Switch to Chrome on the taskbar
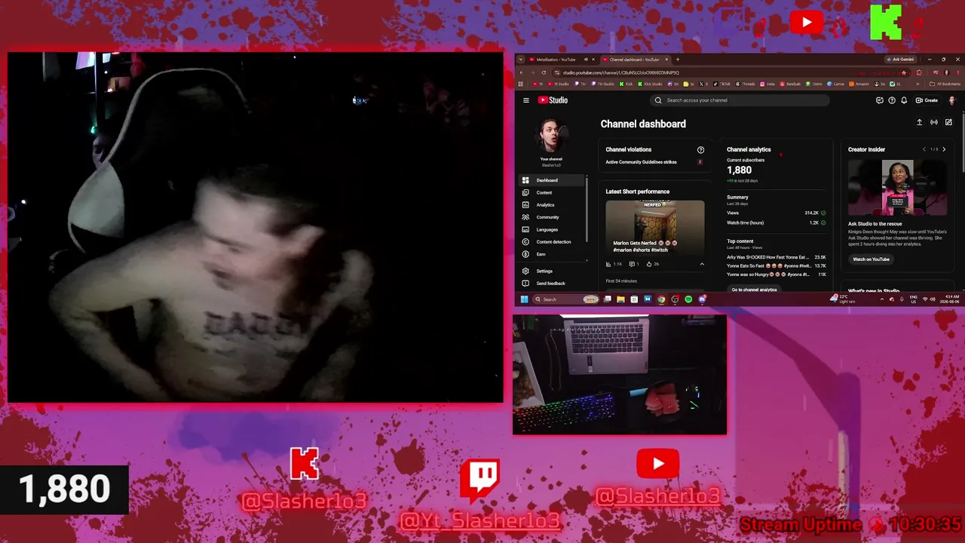This screenshot has height=543, width=965. pyautogui.click(x=661, y=299)
